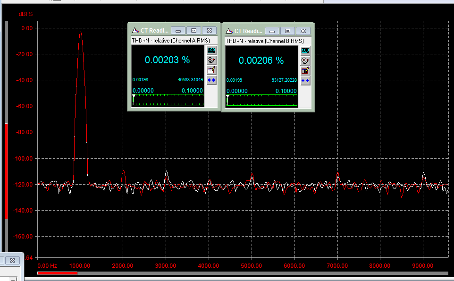The height and width of the screenshot is (281, 454).
Task: Click the 5000.00 frequency axis label
Action: pos(252,266)
